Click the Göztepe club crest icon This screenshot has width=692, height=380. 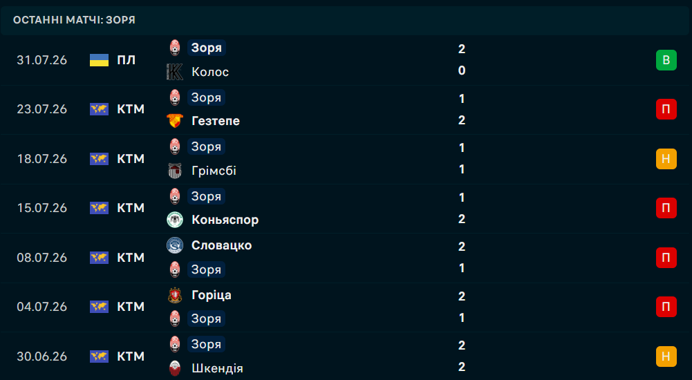click(175, 121)
